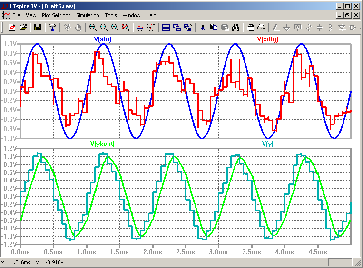Save using the floppy disk icon
Screen dimensions: 363x268
(38, 28)
